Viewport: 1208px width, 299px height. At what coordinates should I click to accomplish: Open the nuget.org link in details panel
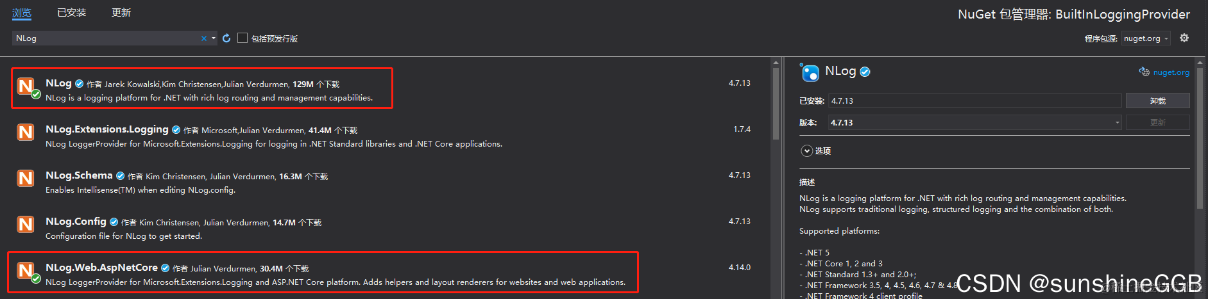pyautogui.click(x=1171, y=72)
